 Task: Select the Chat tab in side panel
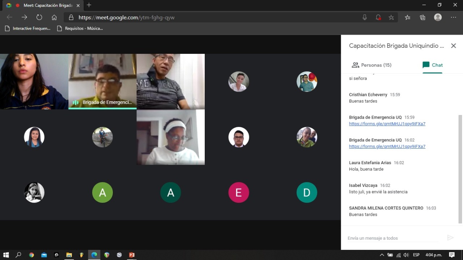[x=433, y=65]
